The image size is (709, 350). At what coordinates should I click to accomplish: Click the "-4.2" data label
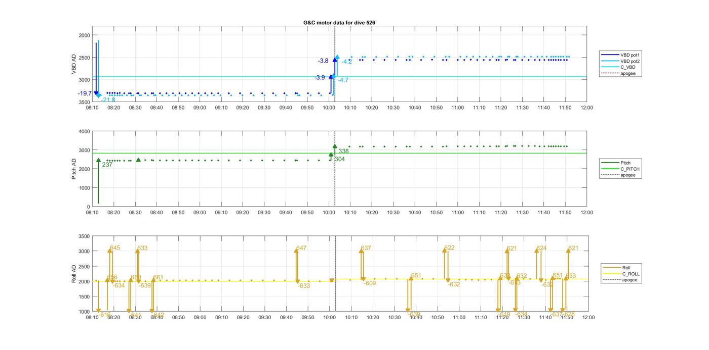click(x=346, y=62)
